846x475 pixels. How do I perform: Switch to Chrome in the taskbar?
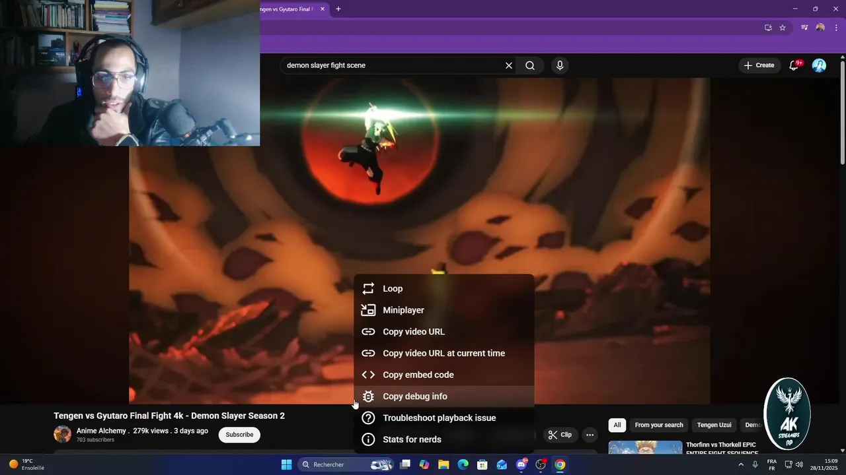[560, 464]
